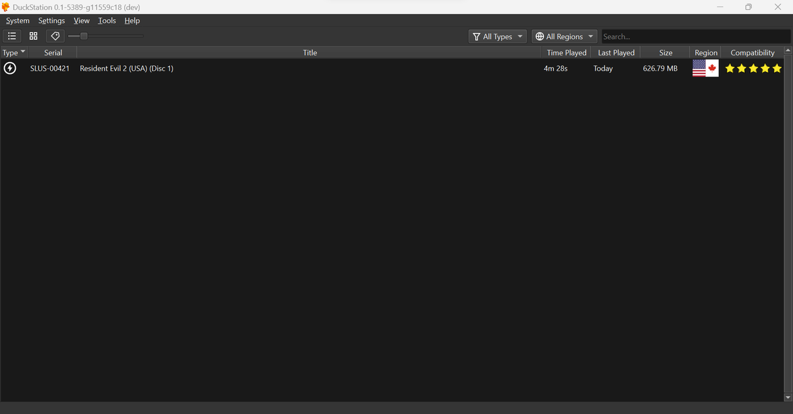Restore down the DuckStation window
This screenshot has width=793, height=414.
[749, 7]
